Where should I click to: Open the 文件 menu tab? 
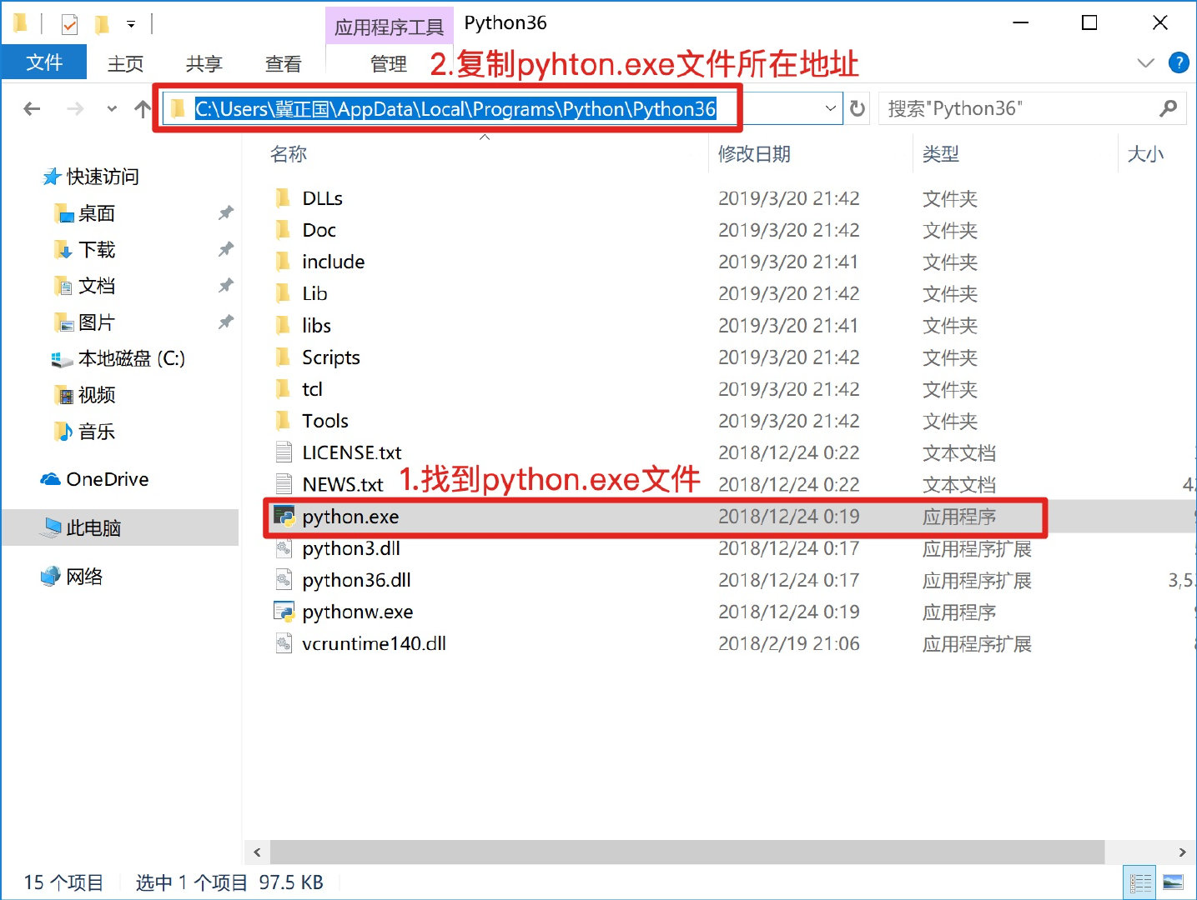(44, 63)
